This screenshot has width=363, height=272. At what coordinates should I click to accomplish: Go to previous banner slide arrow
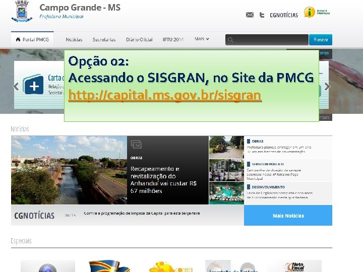(16, 87)
